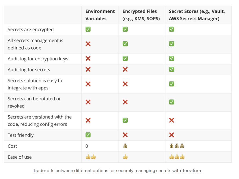
Task: Click Encrypted Files red X in rotated or revoked row
Action: point(125,102)
